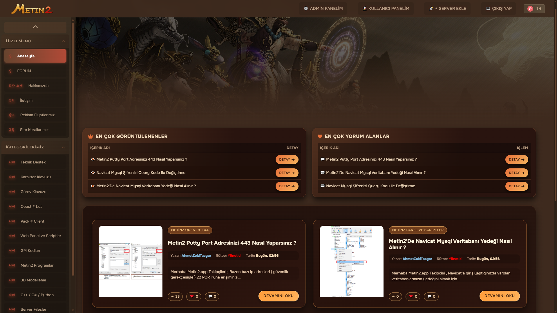
Task: Click Devamını Oku on Putty Port post
Action: (x=278, y=296)
